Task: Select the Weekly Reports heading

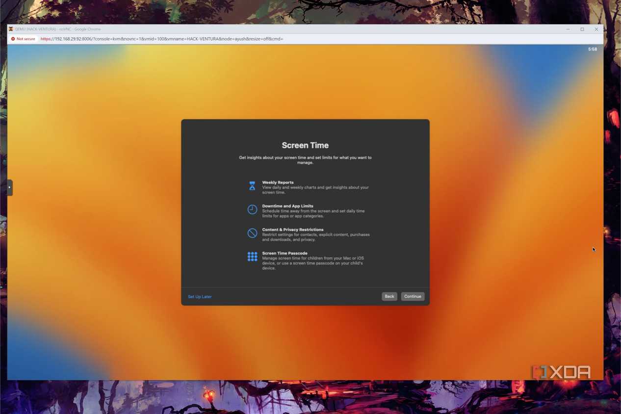Action: tap(278, 182)
